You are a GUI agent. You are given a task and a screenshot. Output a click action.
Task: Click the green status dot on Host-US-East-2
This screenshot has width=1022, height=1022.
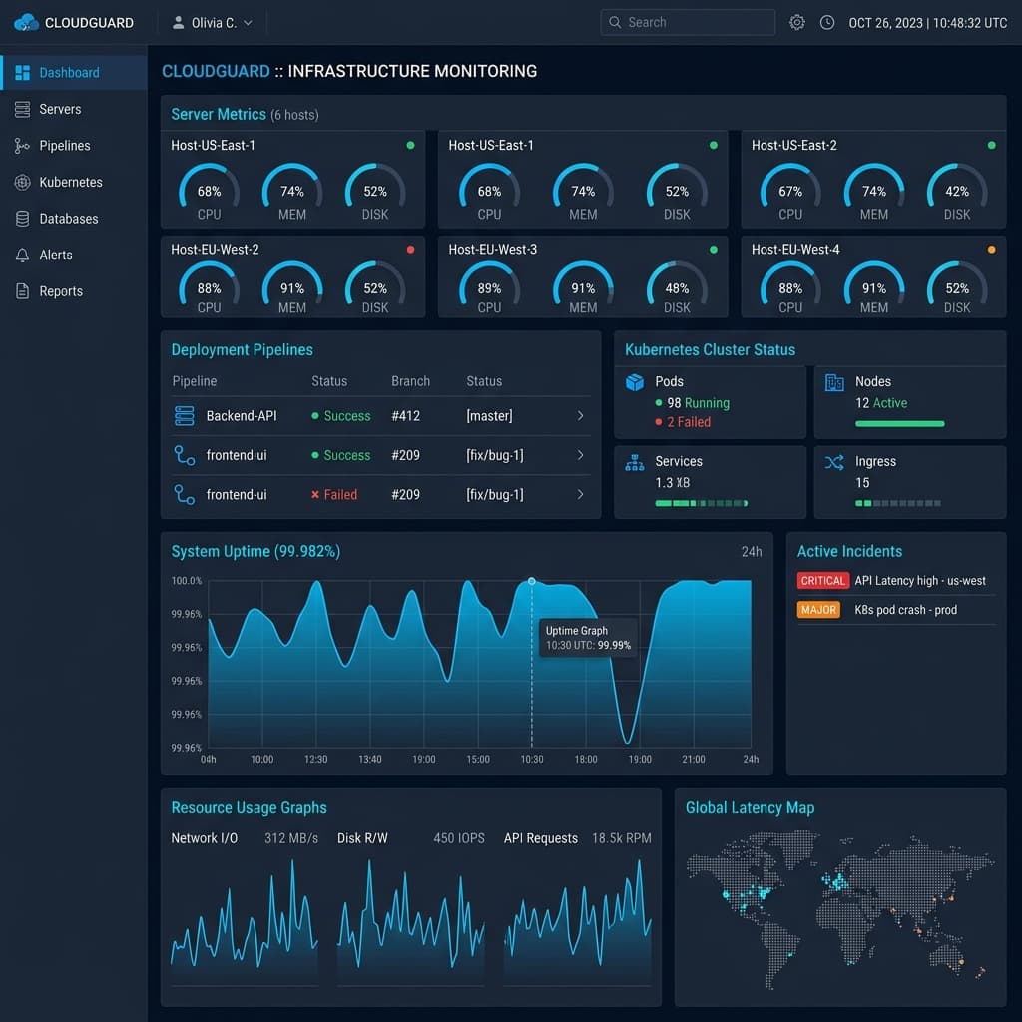[991, 145]
